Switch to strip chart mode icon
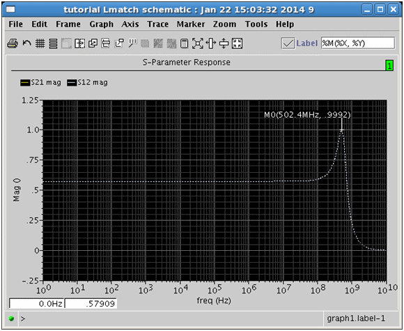This screenshot has height=331, width=404. (x=53, y=43)
